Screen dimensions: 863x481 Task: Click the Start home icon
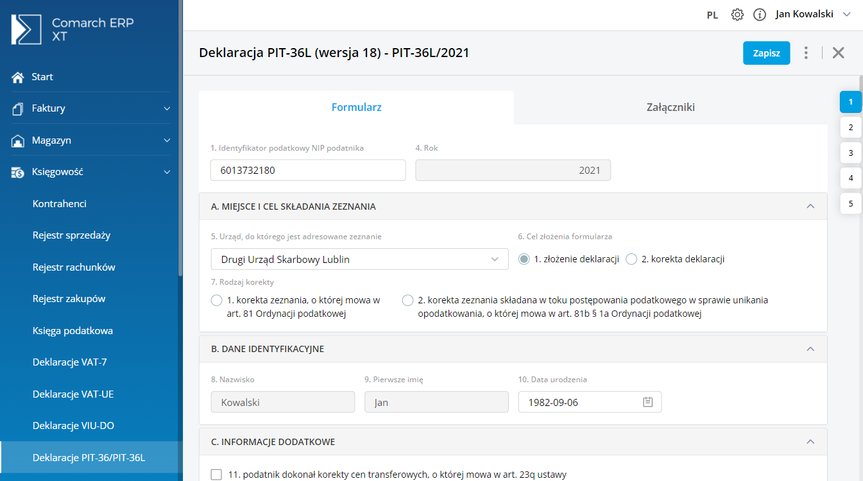point(18,77)
